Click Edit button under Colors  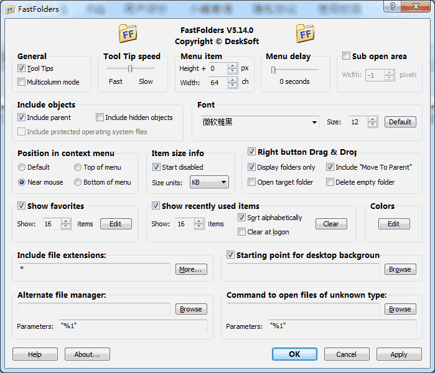394,224
